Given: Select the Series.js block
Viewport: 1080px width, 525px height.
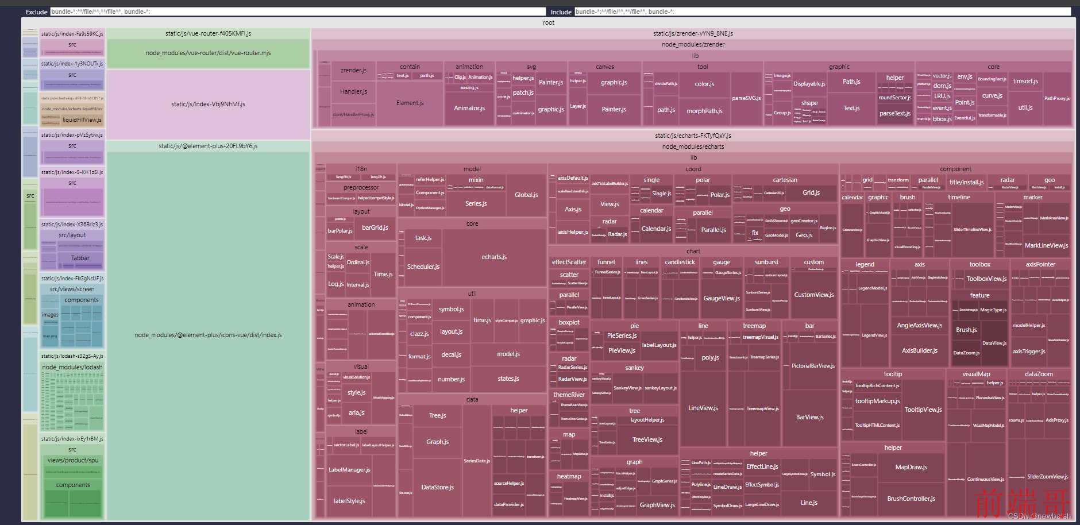Looking at the screenshot, I should tap(476, 204).
